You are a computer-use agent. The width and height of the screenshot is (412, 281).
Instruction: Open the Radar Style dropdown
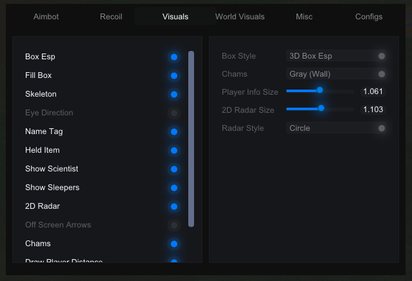[337, 128]
